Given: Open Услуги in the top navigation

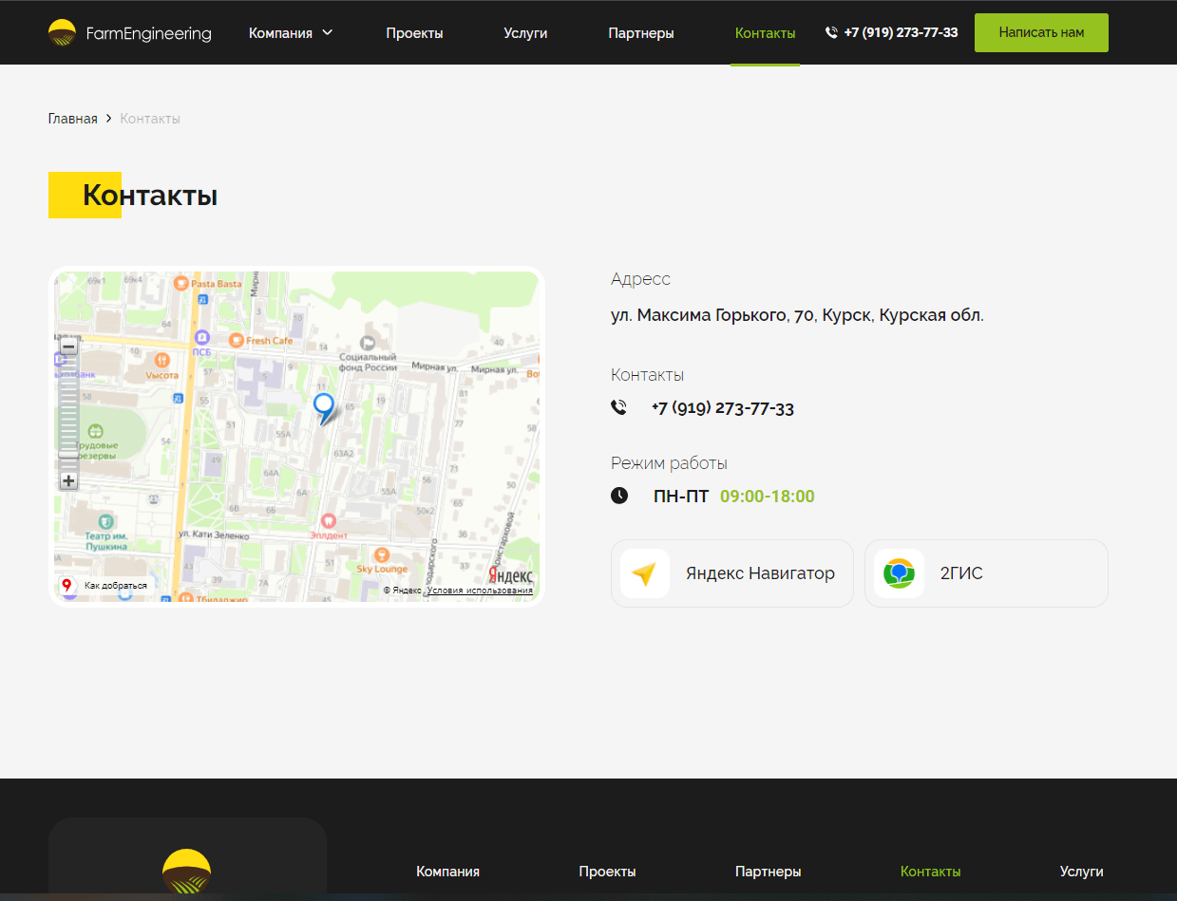Looking at the screenshot, I should click(x=525, y=33).
